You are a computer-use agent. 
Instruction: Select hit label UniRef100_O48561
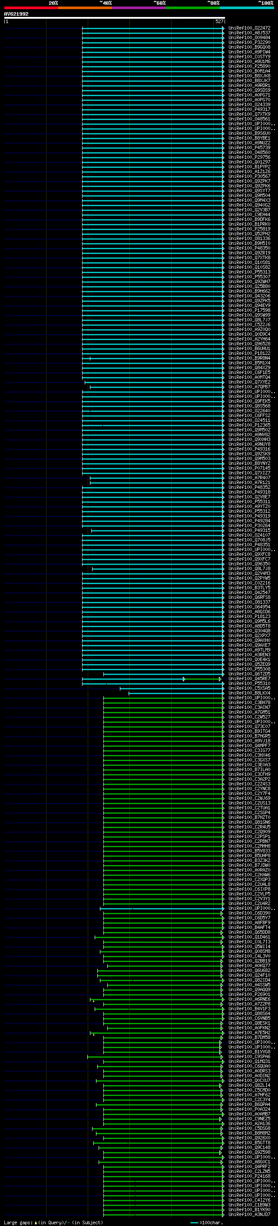(249, 119)
